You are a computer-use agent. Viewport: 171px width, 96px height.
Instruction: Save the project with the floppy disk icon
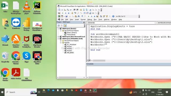pos(66,16)
